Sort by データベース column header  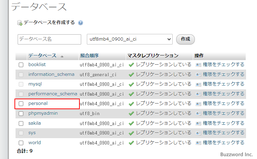click(x=42, y=56)
